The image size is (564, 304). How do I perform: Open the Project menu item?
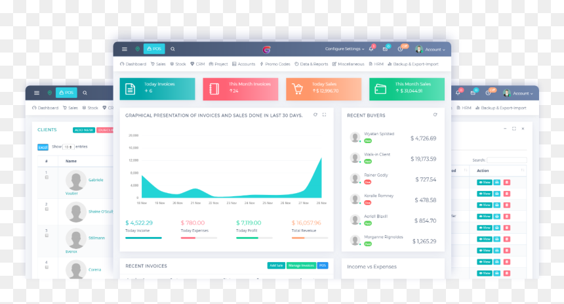(218, 64)
